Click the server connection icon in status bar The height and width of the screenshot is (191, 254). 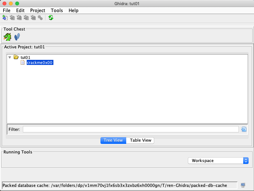pos(243,185)
